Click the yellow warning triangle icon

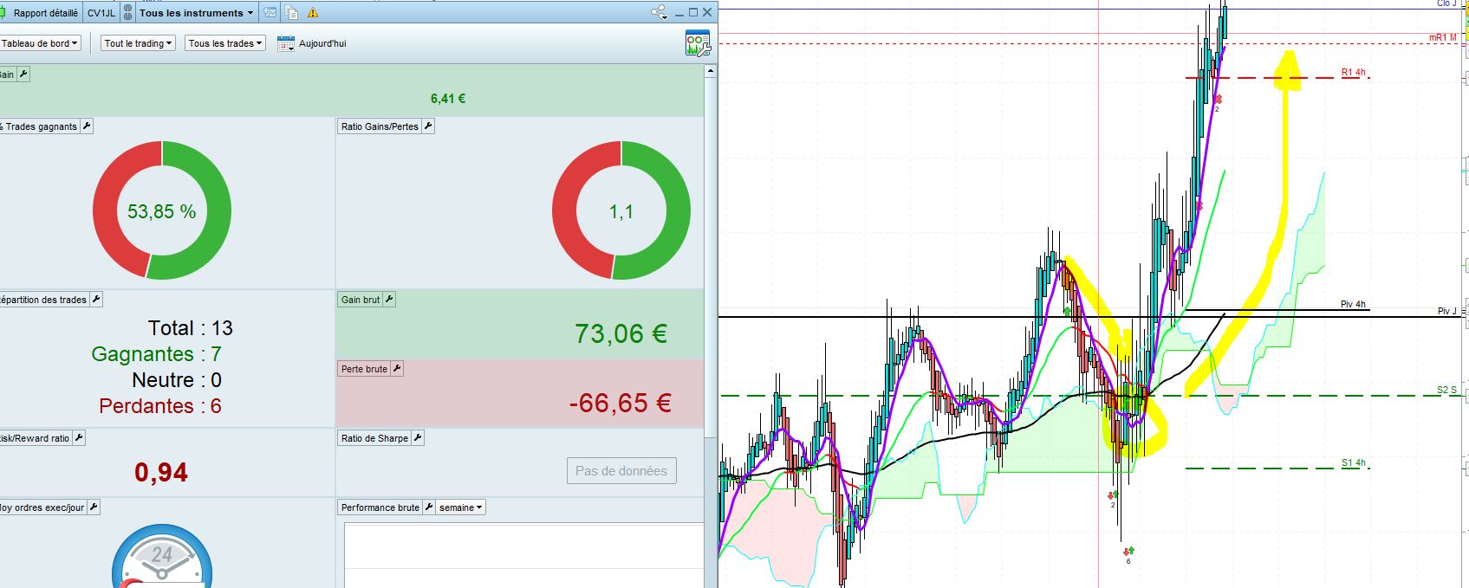pos(313,13)
